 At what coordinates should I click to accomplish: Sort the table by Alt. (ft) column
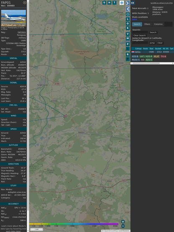(166, 49)
